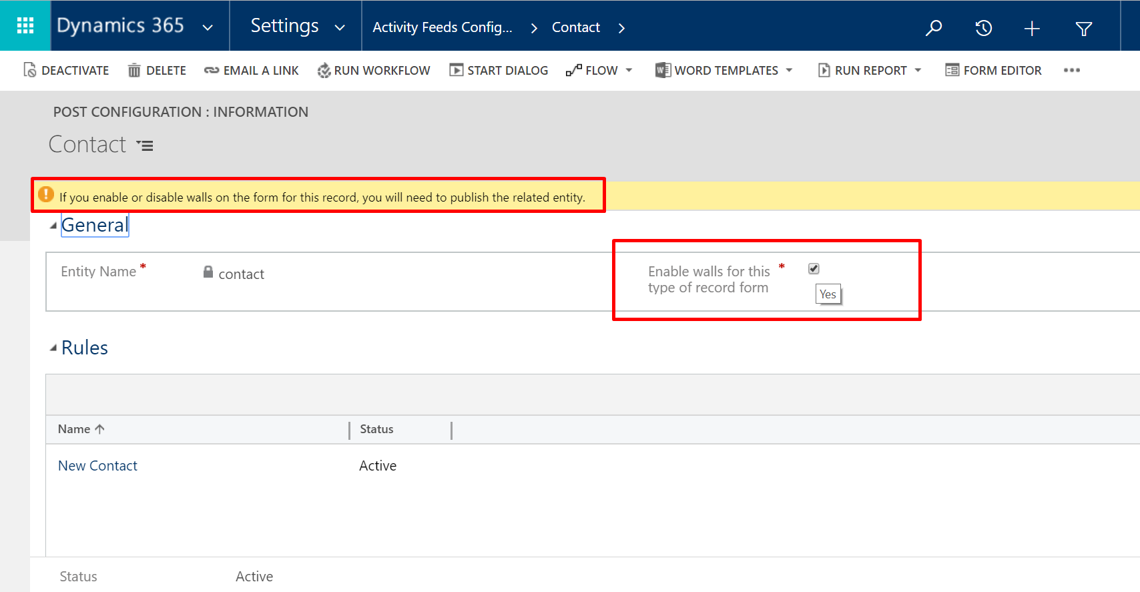
Task: Sort the grid by Name column
Action: (x=74, y=429)
